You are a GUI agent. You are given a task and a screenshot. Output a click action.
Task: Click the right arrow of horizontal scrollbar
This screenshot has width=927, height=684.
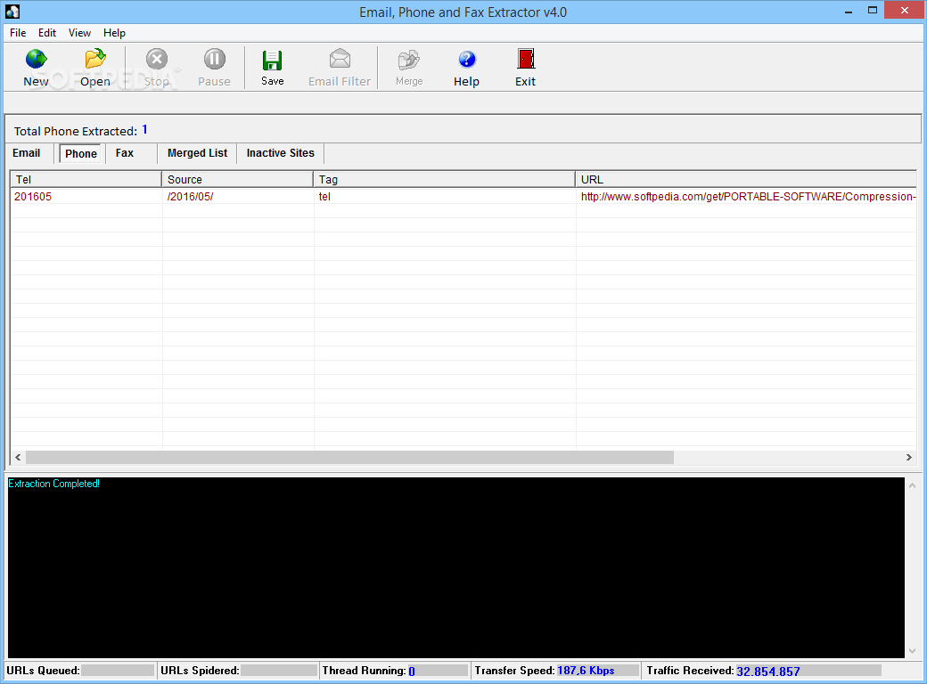(908, 457)
